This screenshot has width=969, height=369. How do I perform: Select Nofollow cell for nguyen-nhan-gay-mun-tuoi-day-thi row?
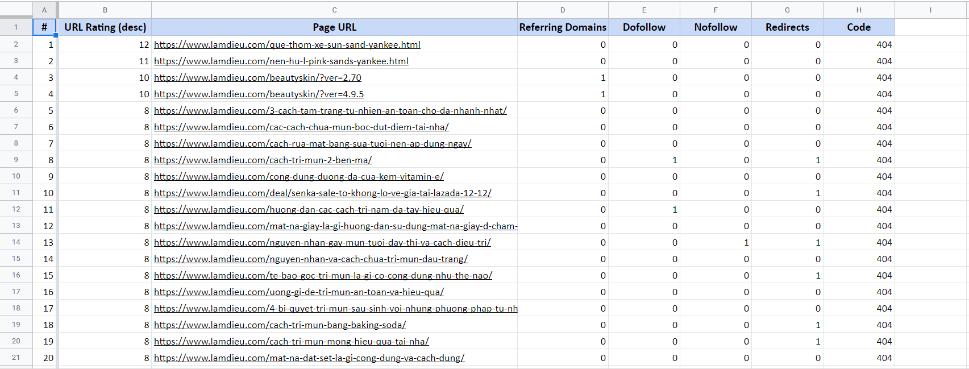pyautogui.click(x=716, y=242)
